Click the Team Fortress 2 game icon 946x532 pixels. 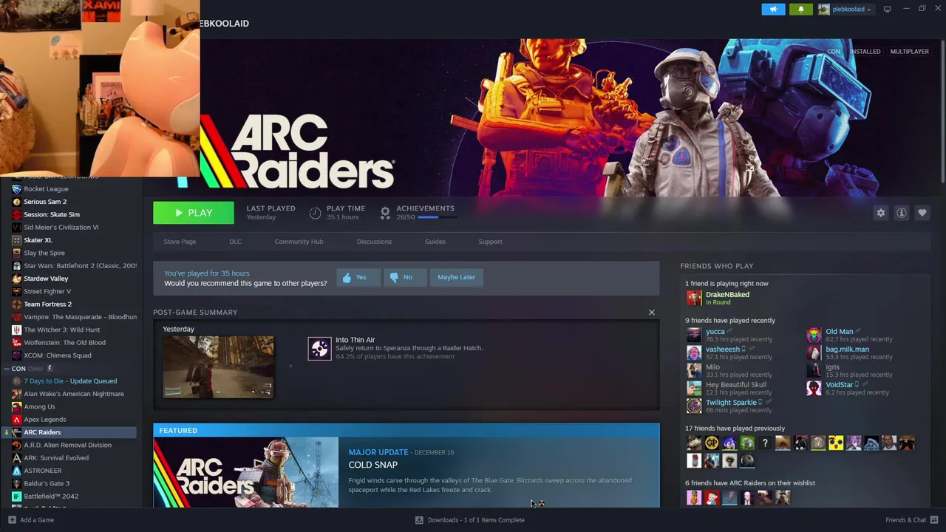point(16,304)
